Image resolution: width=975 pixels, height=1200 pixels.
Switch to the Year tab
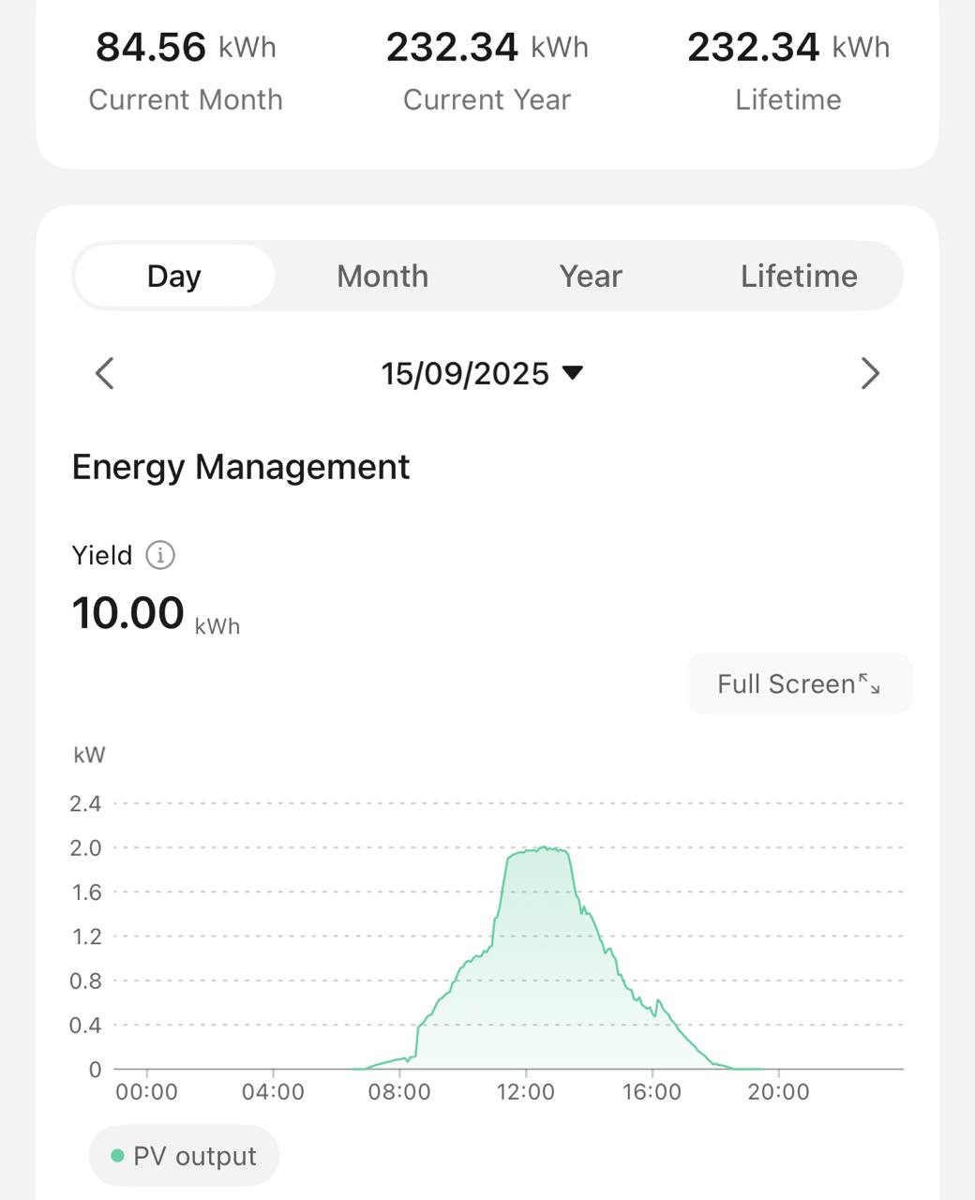coord(591,277)
